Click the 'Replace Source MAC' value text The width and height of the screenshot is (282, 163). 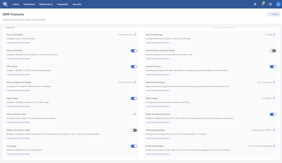[261, 130]
